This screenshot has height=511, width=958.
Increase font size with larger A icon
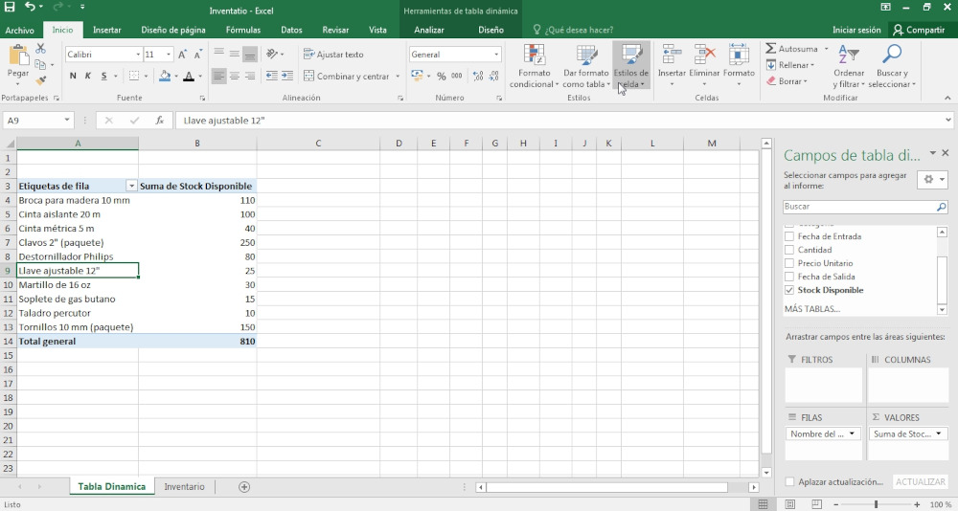tap(182, 55)
